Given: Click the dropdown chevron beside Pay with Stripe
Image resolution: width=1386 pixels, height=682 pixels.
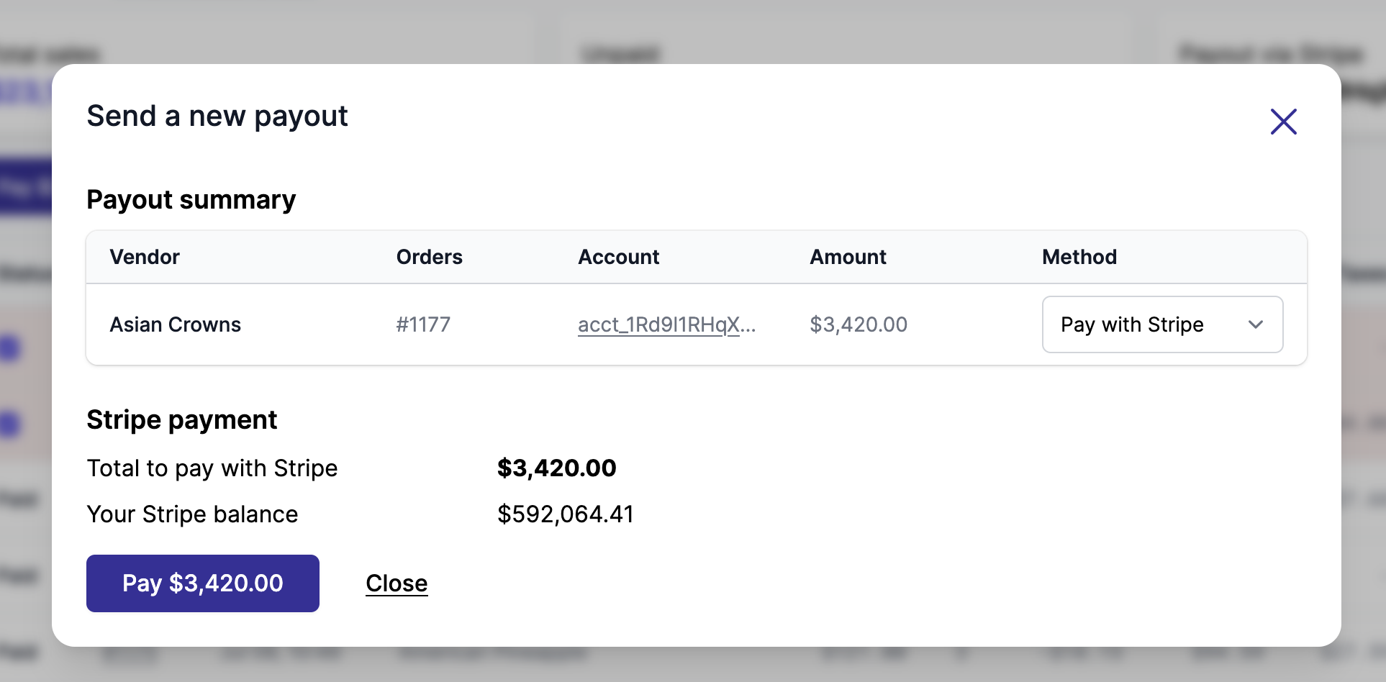Looking at the screenshot, I should pyautogui.click(x=1256, y=324).
